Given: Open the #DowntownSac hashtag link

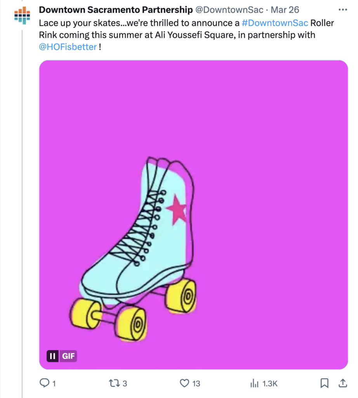Looking at the screenshot, I should 275,23.
